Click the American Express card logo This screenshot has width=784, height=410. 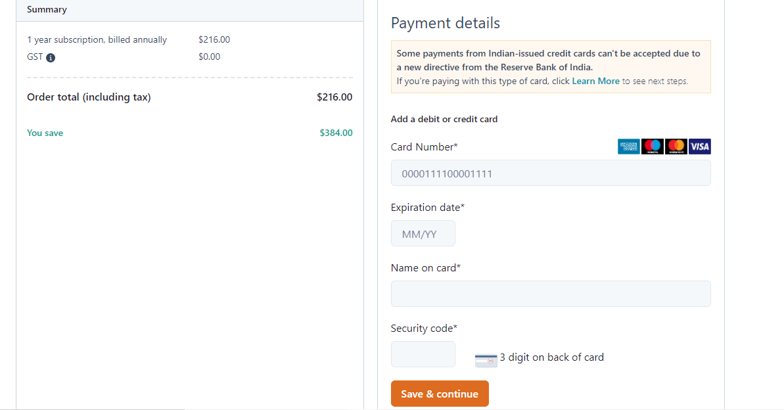click(629, 147)
